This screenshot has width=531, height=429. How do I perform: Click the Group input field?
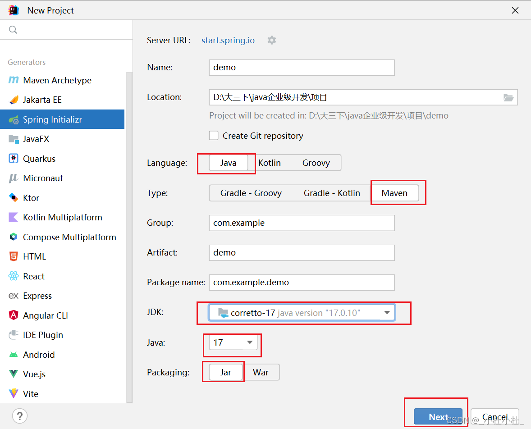tap(302, 223)
